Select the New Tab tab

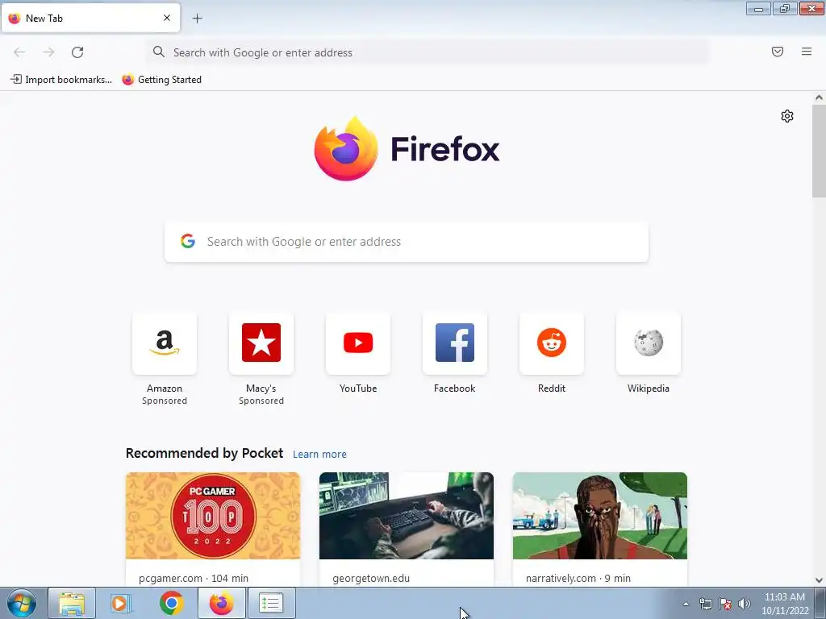click(x=90, y=18)
